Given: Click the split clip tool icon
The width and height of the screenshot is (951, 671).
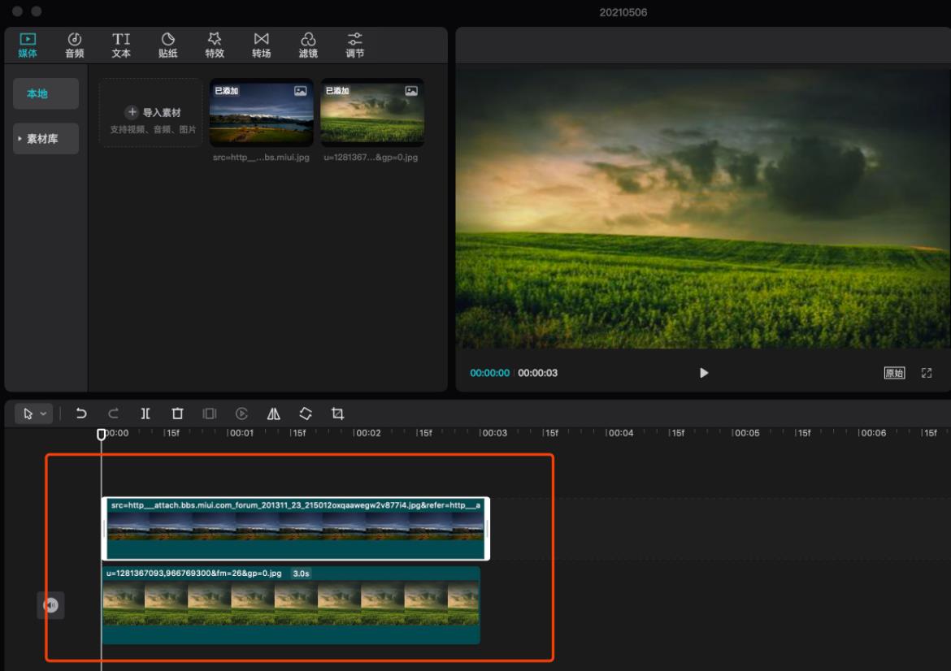Looking at the screenshot, I should 145,413.
